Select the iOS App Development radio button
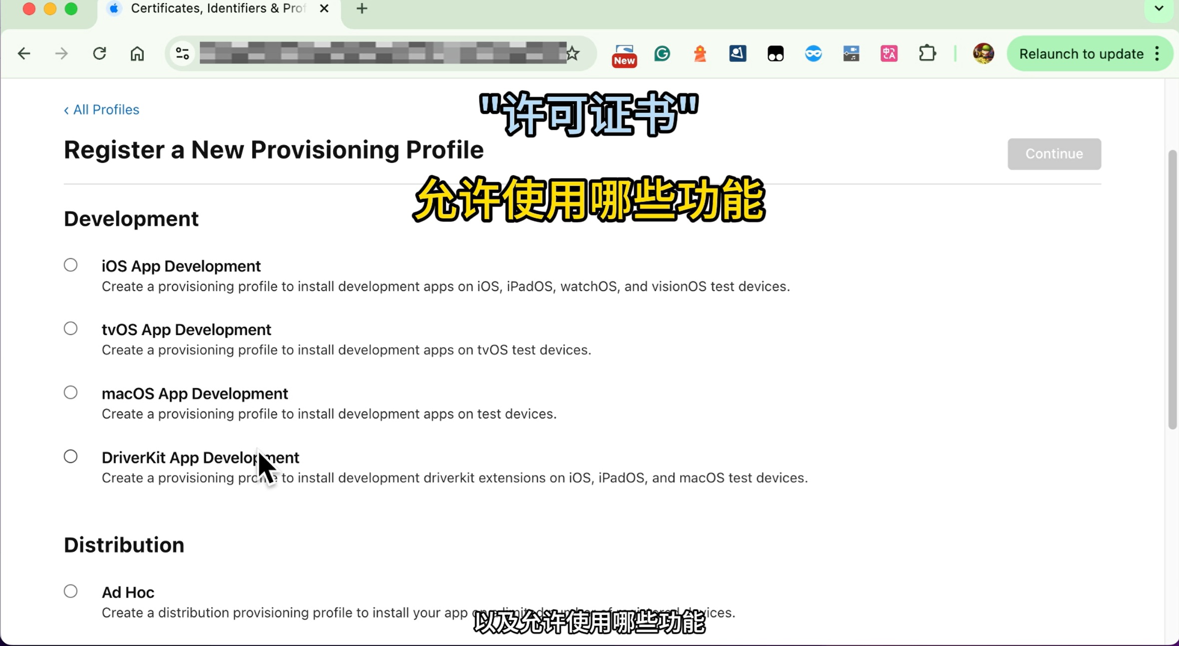The width and height of the screenshot is (1179, 646). tap(70, 264)
